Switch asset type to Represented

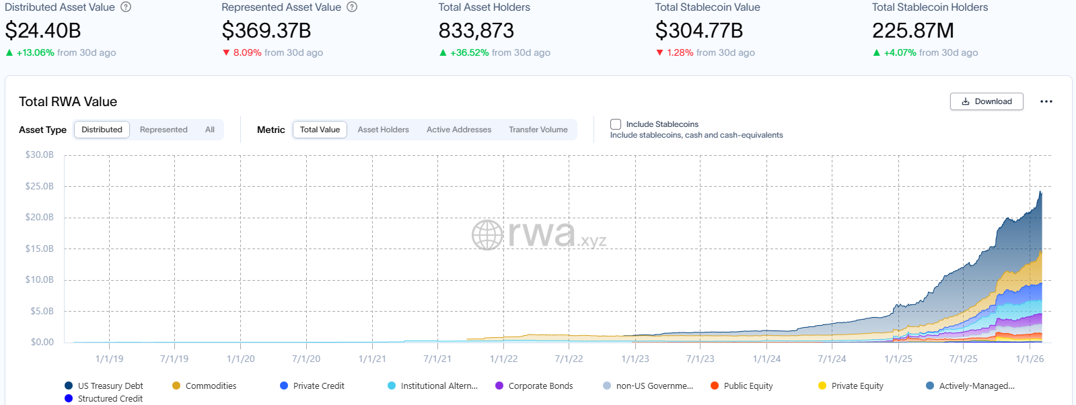[x=164, y=130]
